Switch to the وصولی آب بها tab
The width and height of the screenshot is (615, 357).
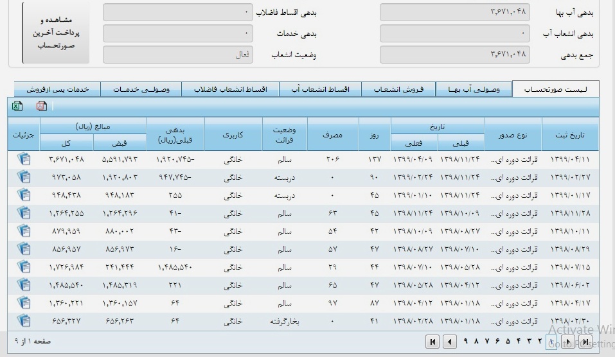click(474, 90)
